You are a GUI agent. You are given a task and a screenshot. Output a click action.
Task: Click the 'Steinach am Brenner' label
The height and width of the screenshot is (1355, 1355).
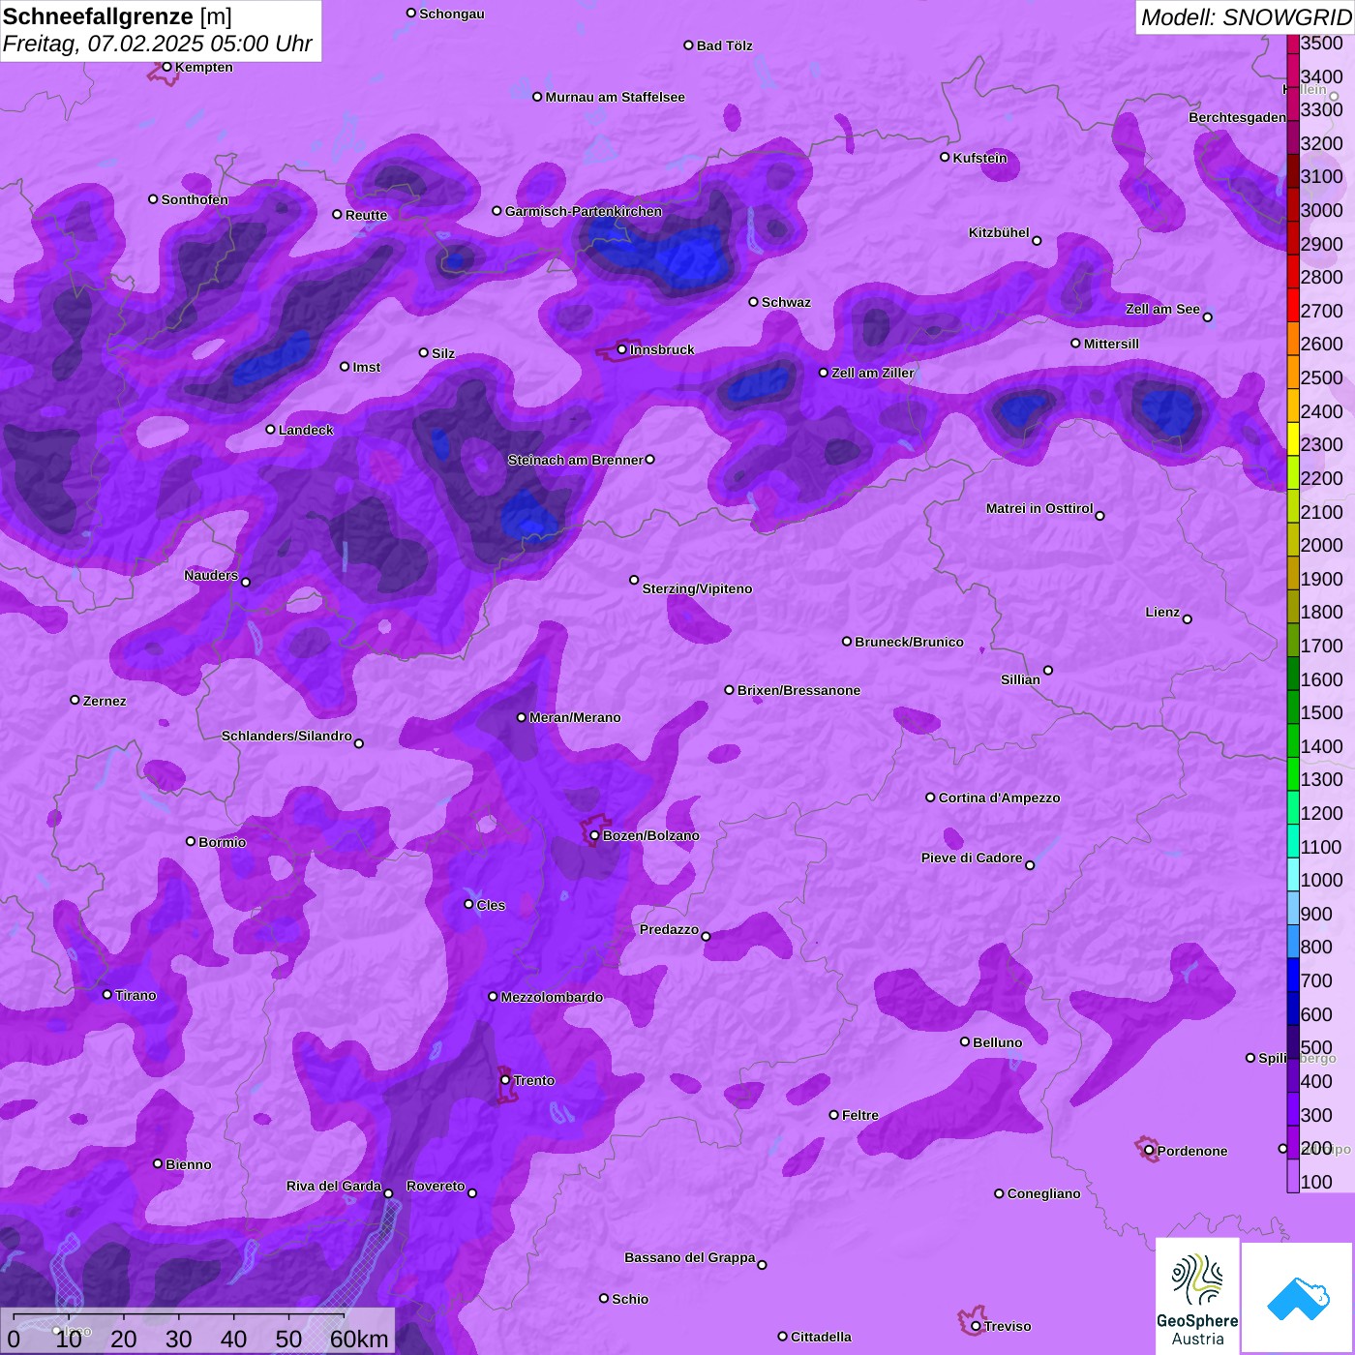click(x=575, y=460)
